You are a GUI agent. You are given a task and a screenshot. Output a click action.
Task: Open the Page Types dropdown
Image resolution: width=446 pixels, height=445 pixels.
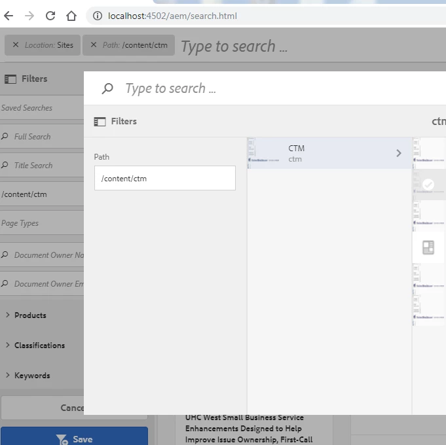click(42, 223)
